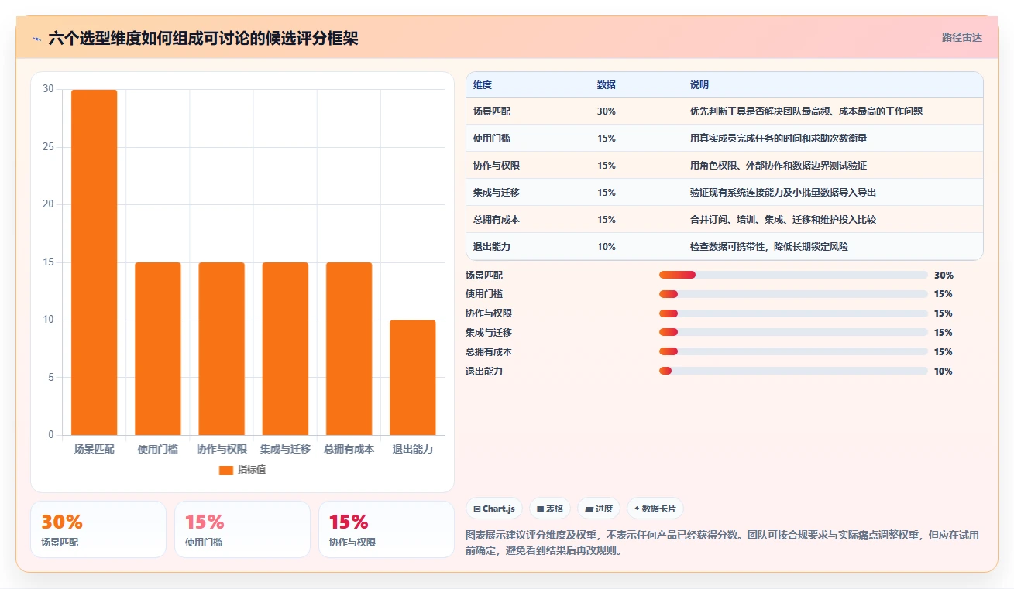
Task: Click the 协作与权限 15% progress bar
Action: tap(793, 313)
